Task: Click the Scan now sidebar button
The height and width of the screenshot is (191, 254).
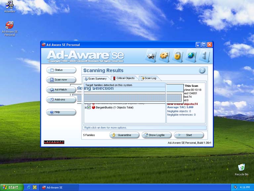Action: 61,80
